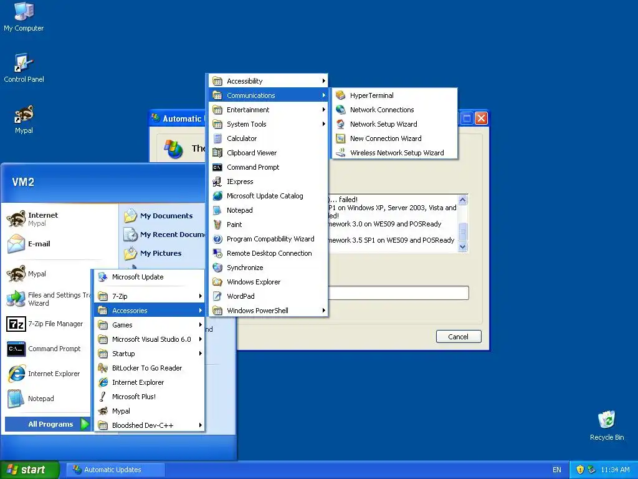Click the BitLocker To Go Reader icon

click(103, 368)
